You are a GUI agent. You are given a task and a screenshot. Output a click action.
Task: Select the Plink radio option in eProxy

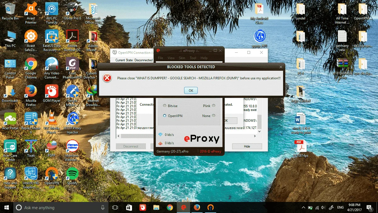coord(214,106)
